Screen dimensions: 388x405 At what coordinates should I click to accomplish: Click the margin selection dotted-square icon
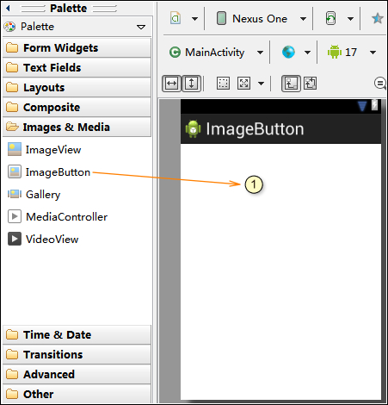coord(223,84)
